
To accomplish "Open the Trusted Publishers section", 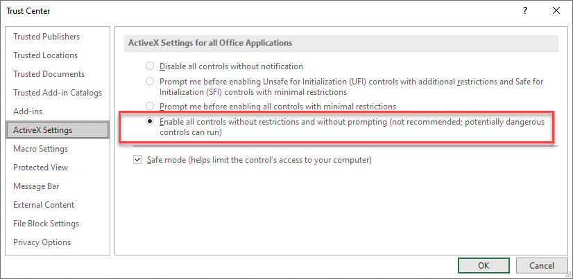I will (x=46, y=37).
